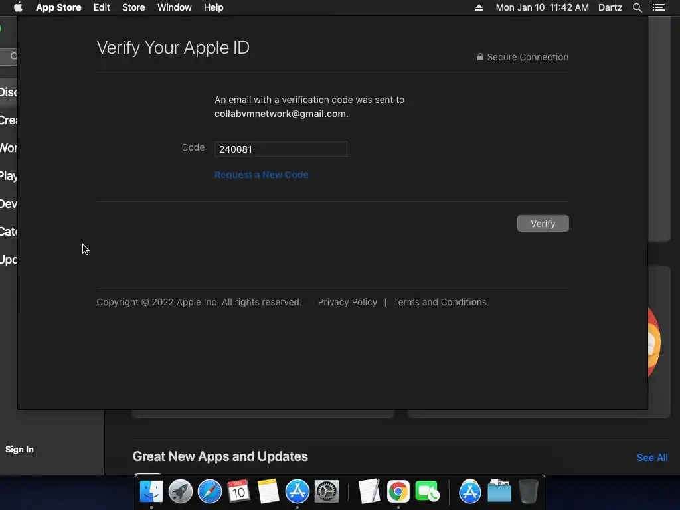Viewport: 680px width, 510px height.
Task: Click the Verify button
Action: click(543, 224)
